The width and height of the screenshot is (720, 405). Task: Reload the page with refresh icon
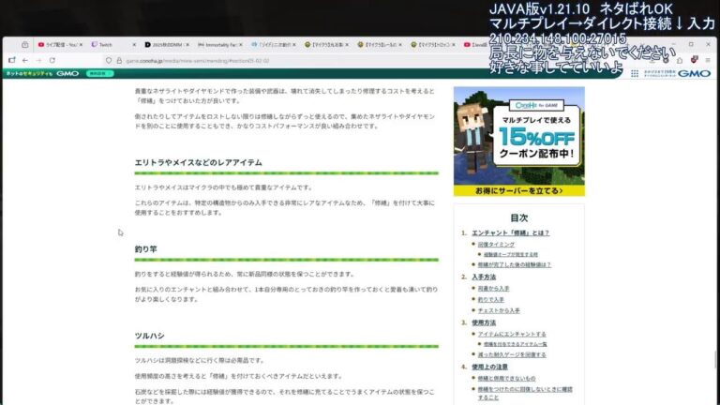(52, 60)
